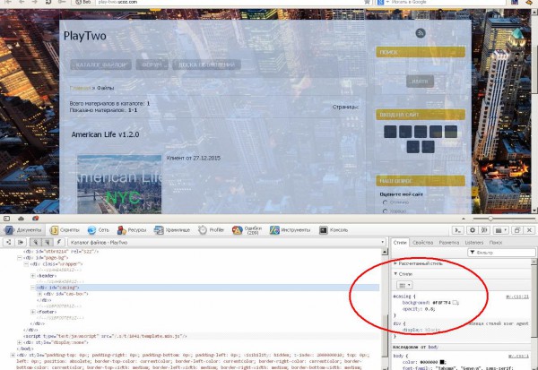Focus the Фильтр style filter field

[501, 253]
